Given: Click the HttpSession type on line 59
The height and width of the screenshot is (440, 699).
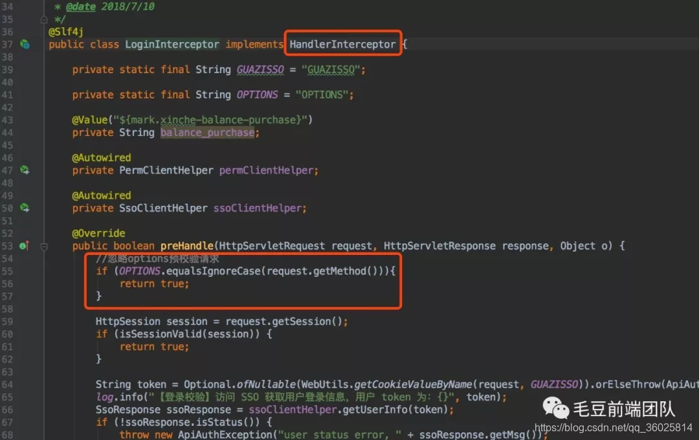Looking at the screenshot, I should click(x=128, y=322).
